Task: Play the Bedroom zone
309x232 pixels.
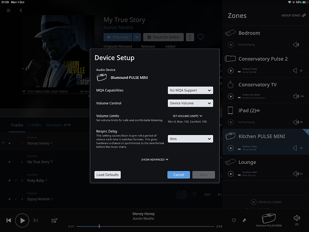Action: pyautogui.click(x=231, y=45)
